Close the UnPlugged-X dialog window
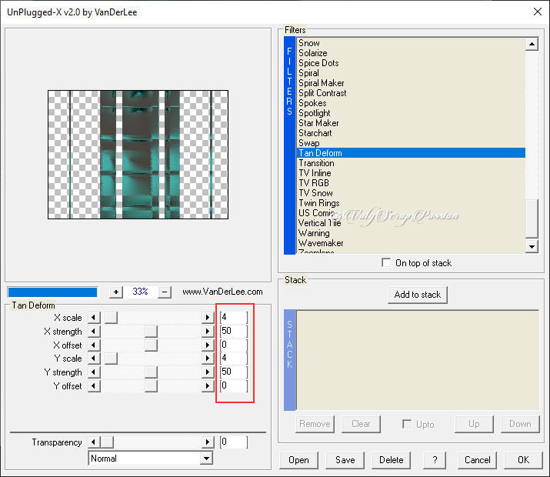 [537, 12]
